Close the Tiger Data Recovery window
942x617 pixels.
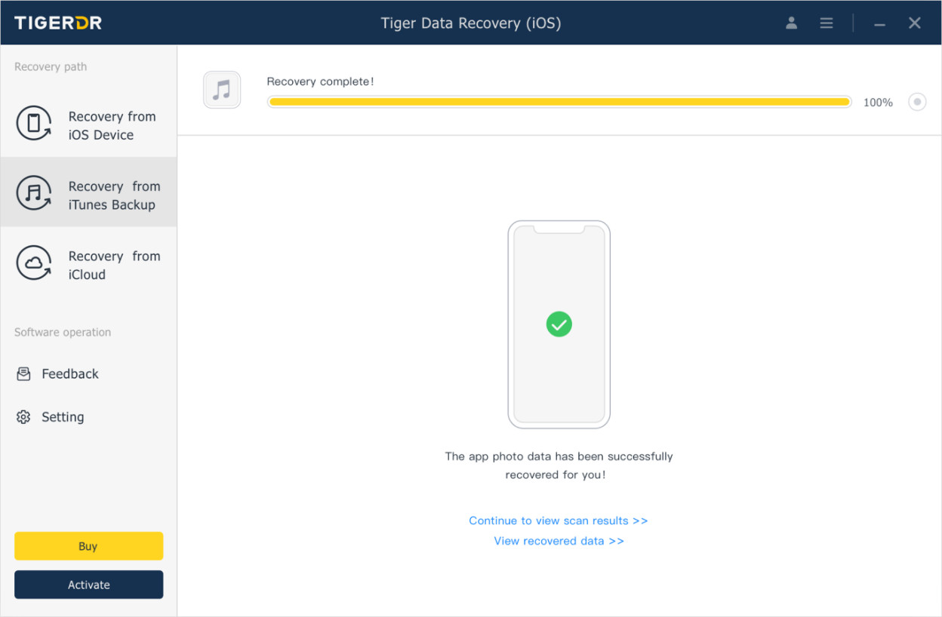[915, 23]
